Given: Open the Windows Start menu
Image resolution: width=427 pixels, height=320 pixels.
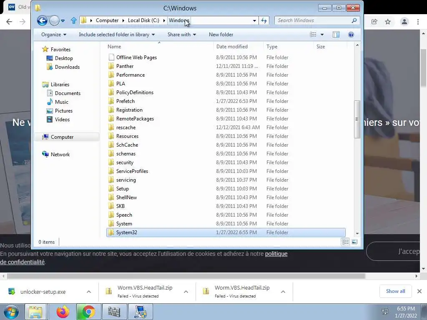Looking at the screenshot, I should click(11, 312).
